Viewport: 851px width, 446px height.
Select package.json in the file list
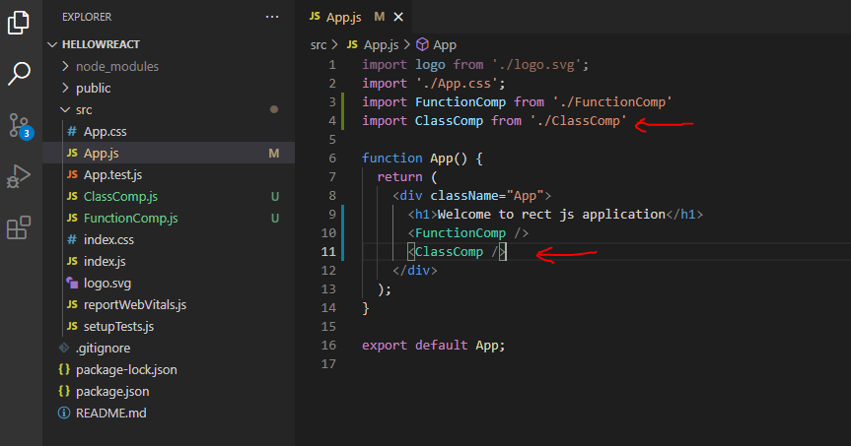[112, 391]
